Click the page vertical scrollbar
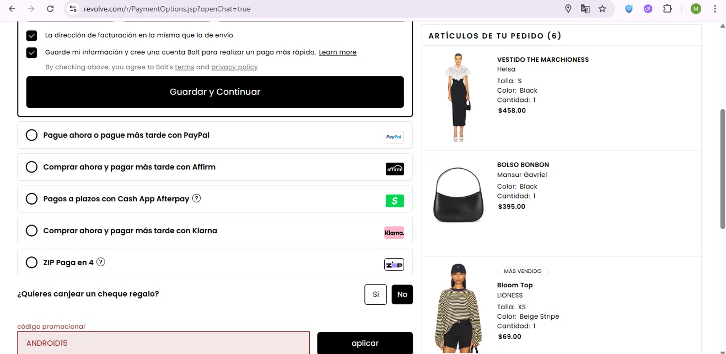726x354 pixels. 723,169
